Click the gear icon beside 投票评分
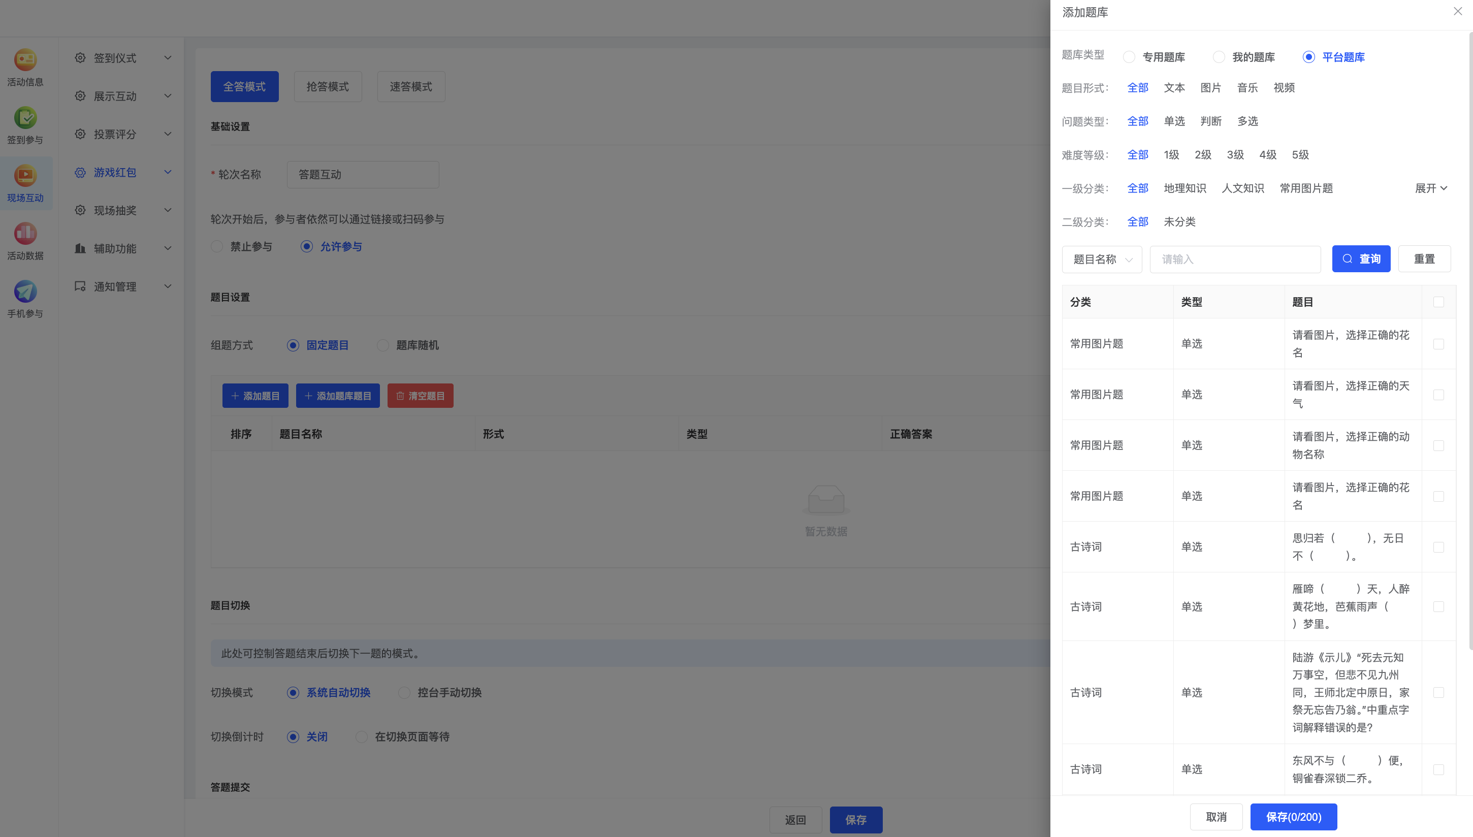Image resolution: width=1473 pixels, height=837 pixels. point(80,134)
